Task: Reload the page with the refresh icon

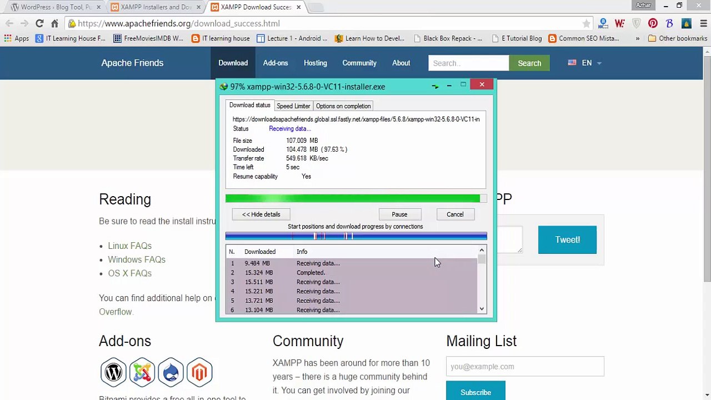Action: tap(39, 23)
